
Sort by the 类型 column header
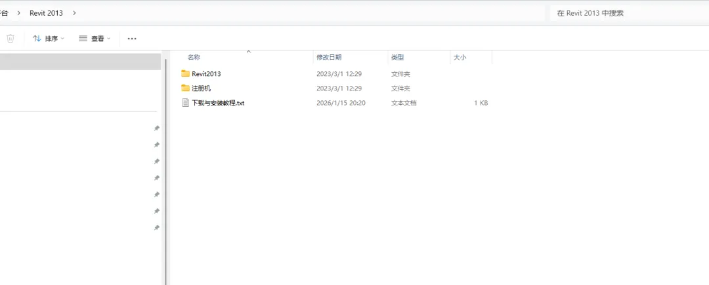[397, 57]
